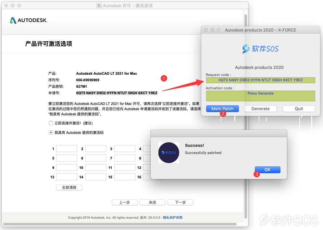The height and width of the screenshot is (230, 323).
Task: Click the Mem Patch button
Action: [222, 109]
